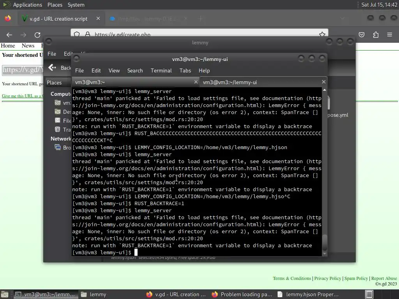Switch to lemmy.hjson Properties taskbar entry
Image resolution: width=399 pixels, height=299 pixels.
(x=308, y=294)
